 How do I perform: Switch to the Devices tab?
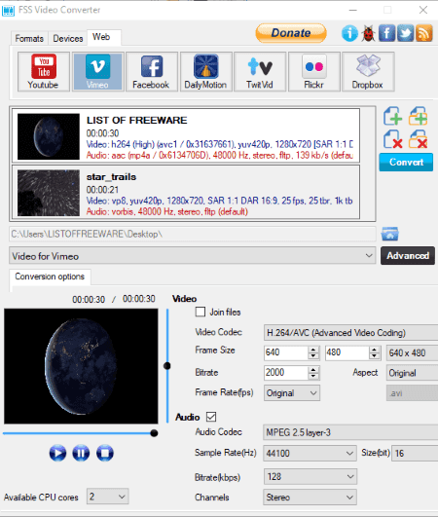(68, 39)
